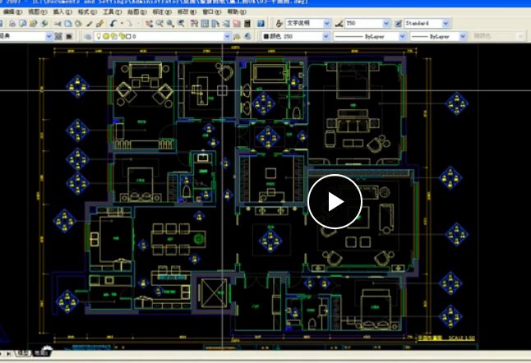Screen dimensions: 531x363
Task: Open the 绘图 (Draw) menu
Action: (x=136, y=11)
